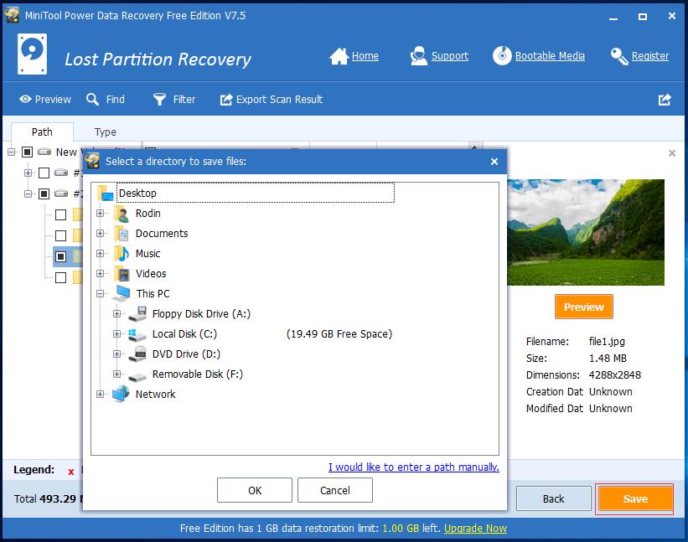688x542 pixels.
Task: Open Support via headset icon
Action: [419, 56]
